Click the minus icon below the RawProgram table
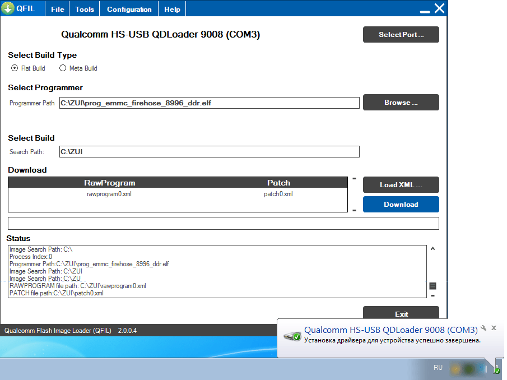507x380 pixels. (x=355, y=211)
